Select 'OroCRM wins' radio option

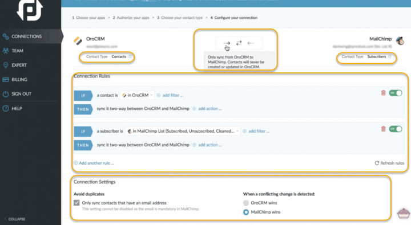tap(246, 203)
